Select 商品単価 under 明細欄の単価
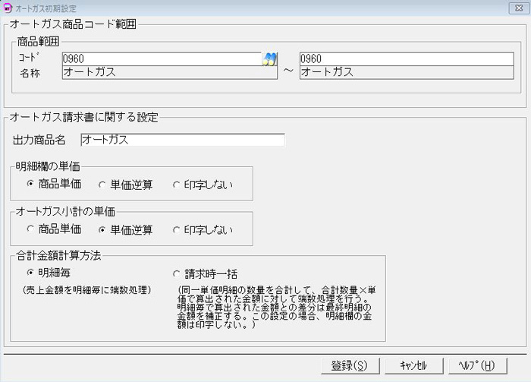Viewport: 531px width, 382px height. [30, 185]
